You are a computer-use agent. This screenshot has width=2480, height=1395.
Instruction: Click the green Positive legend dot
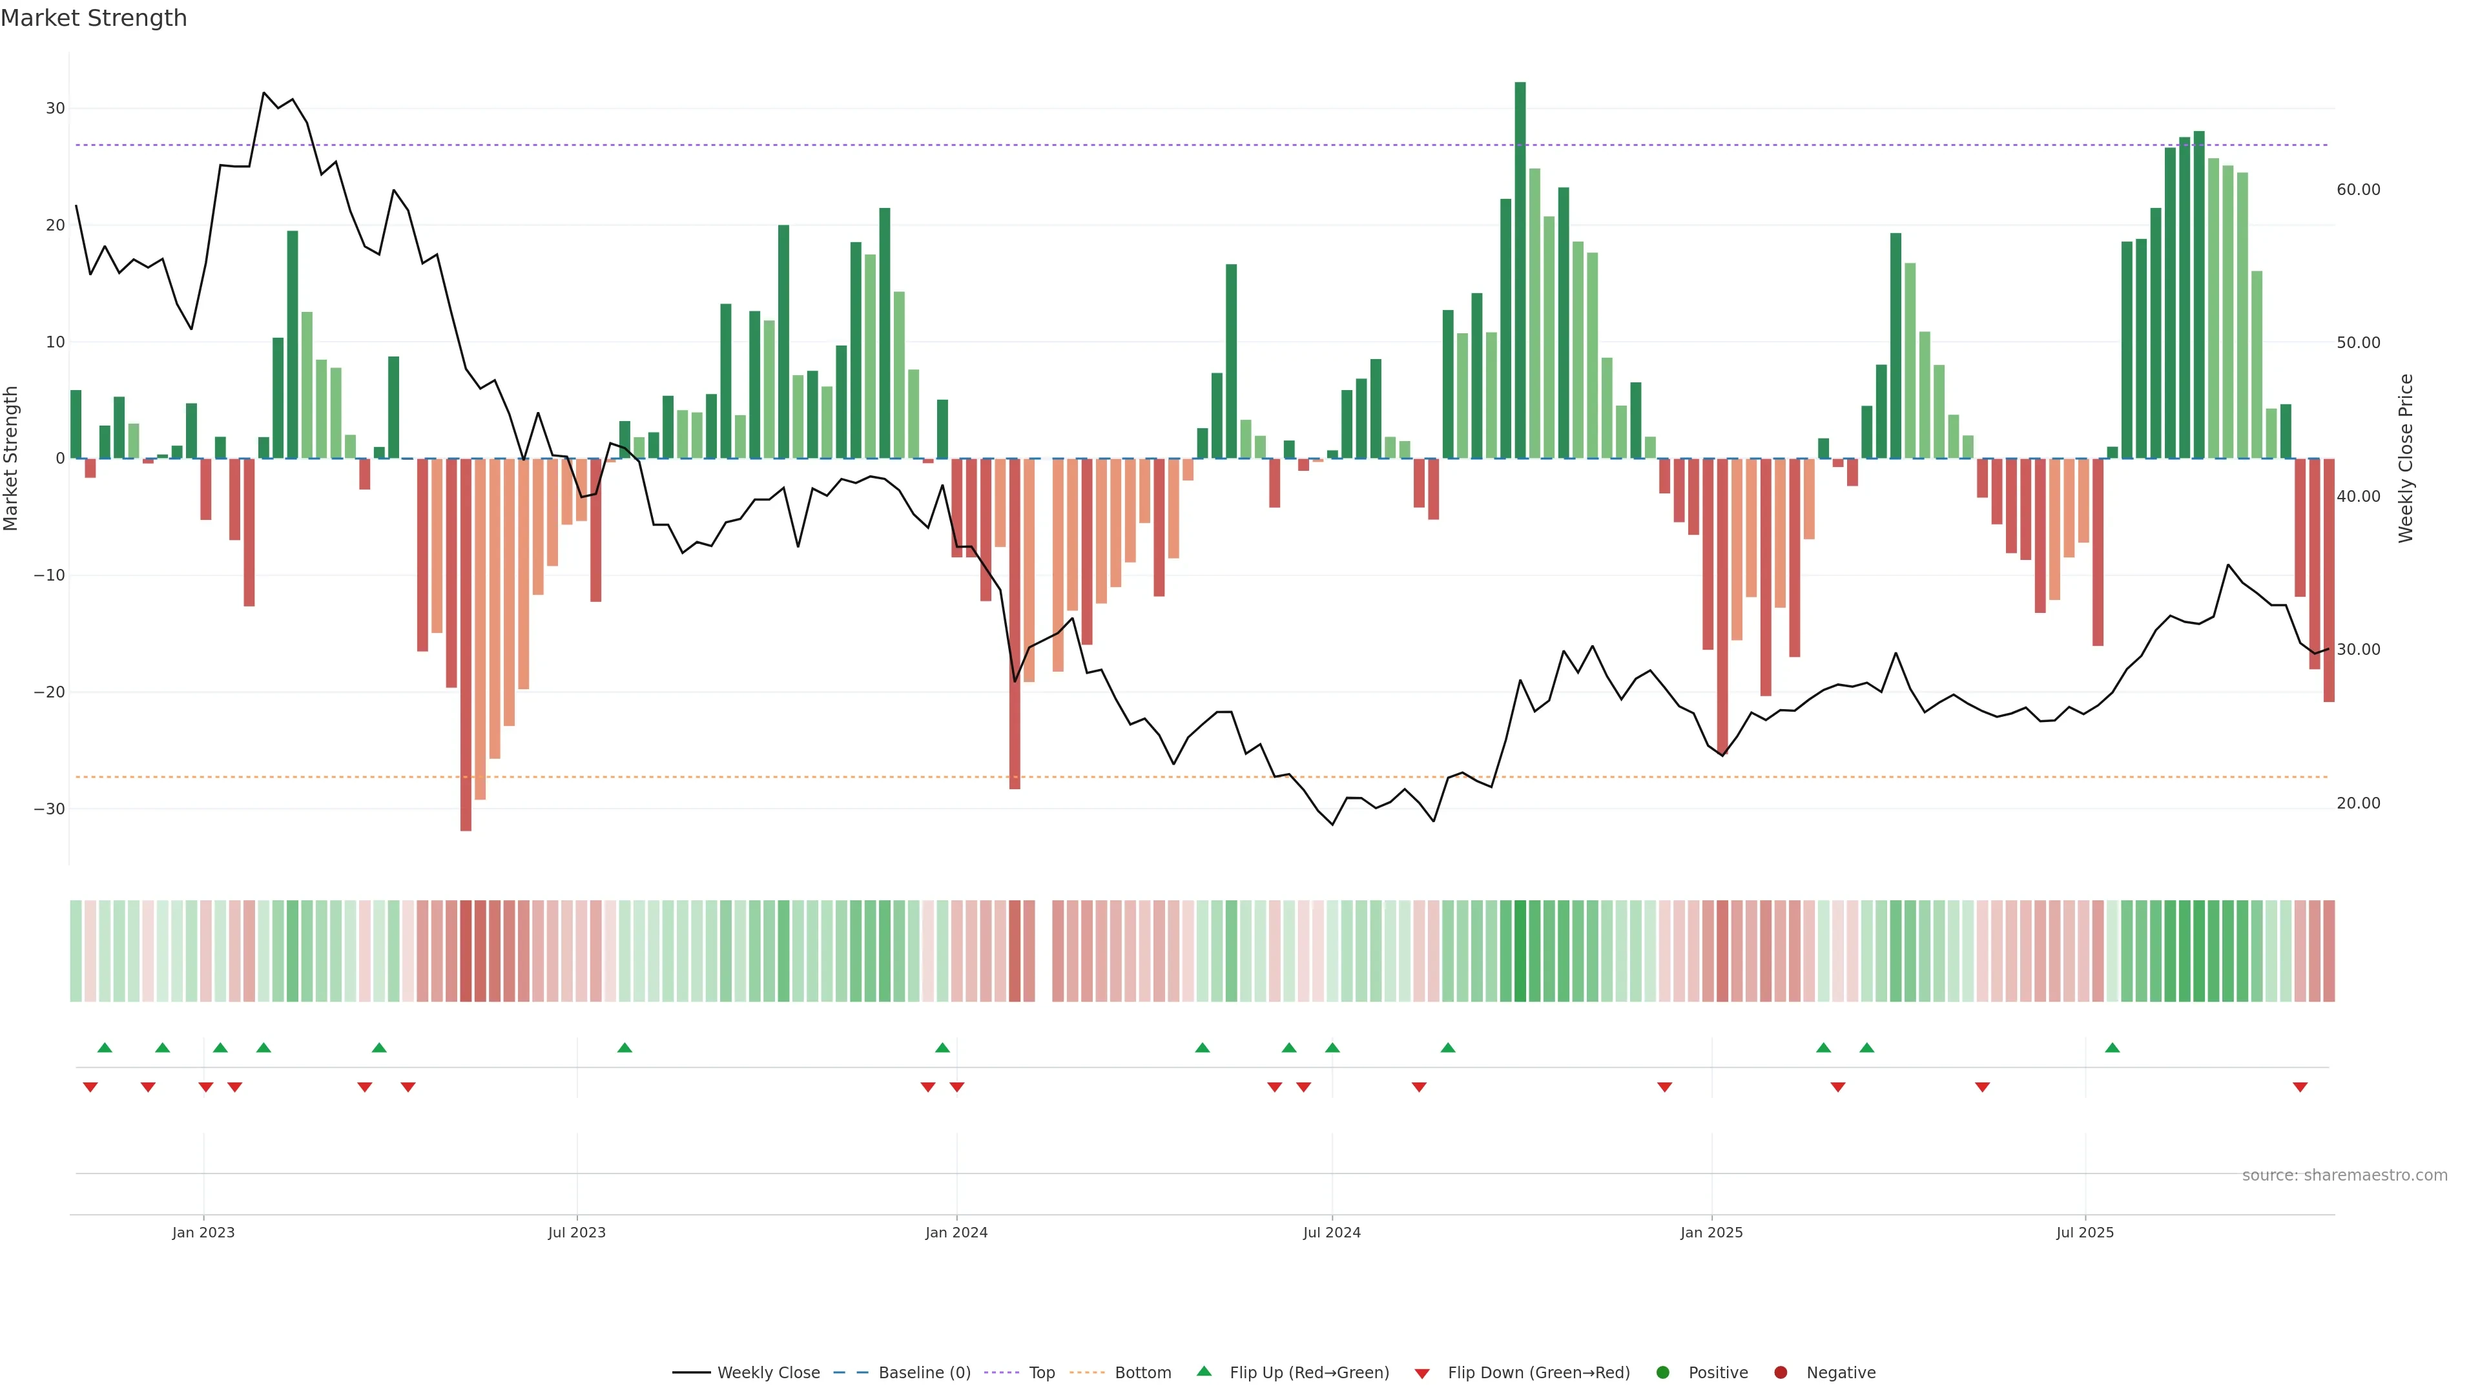coord(1662,1373)
